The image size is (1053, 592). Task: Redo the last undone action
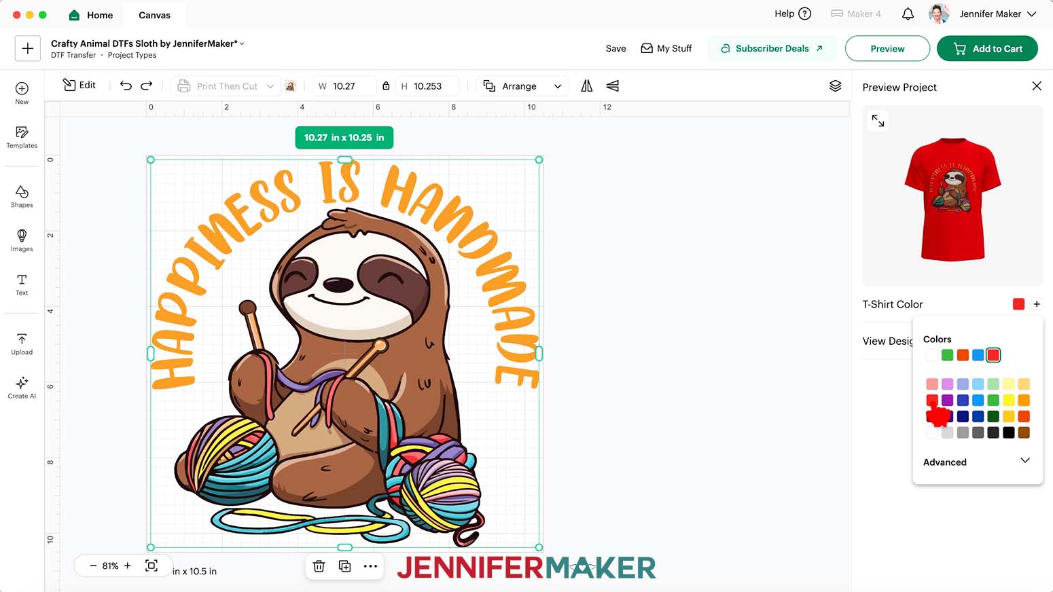coord(147,86)
